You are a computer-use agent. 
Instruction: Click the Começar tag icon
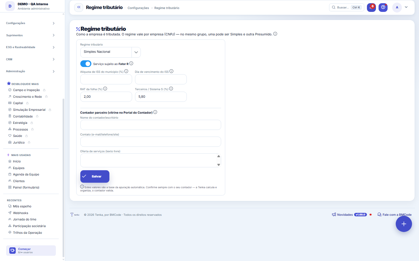coord(13,251)
